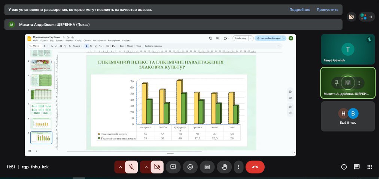
Task: Raise hand in the meeting
Action: tap(224, 167)
